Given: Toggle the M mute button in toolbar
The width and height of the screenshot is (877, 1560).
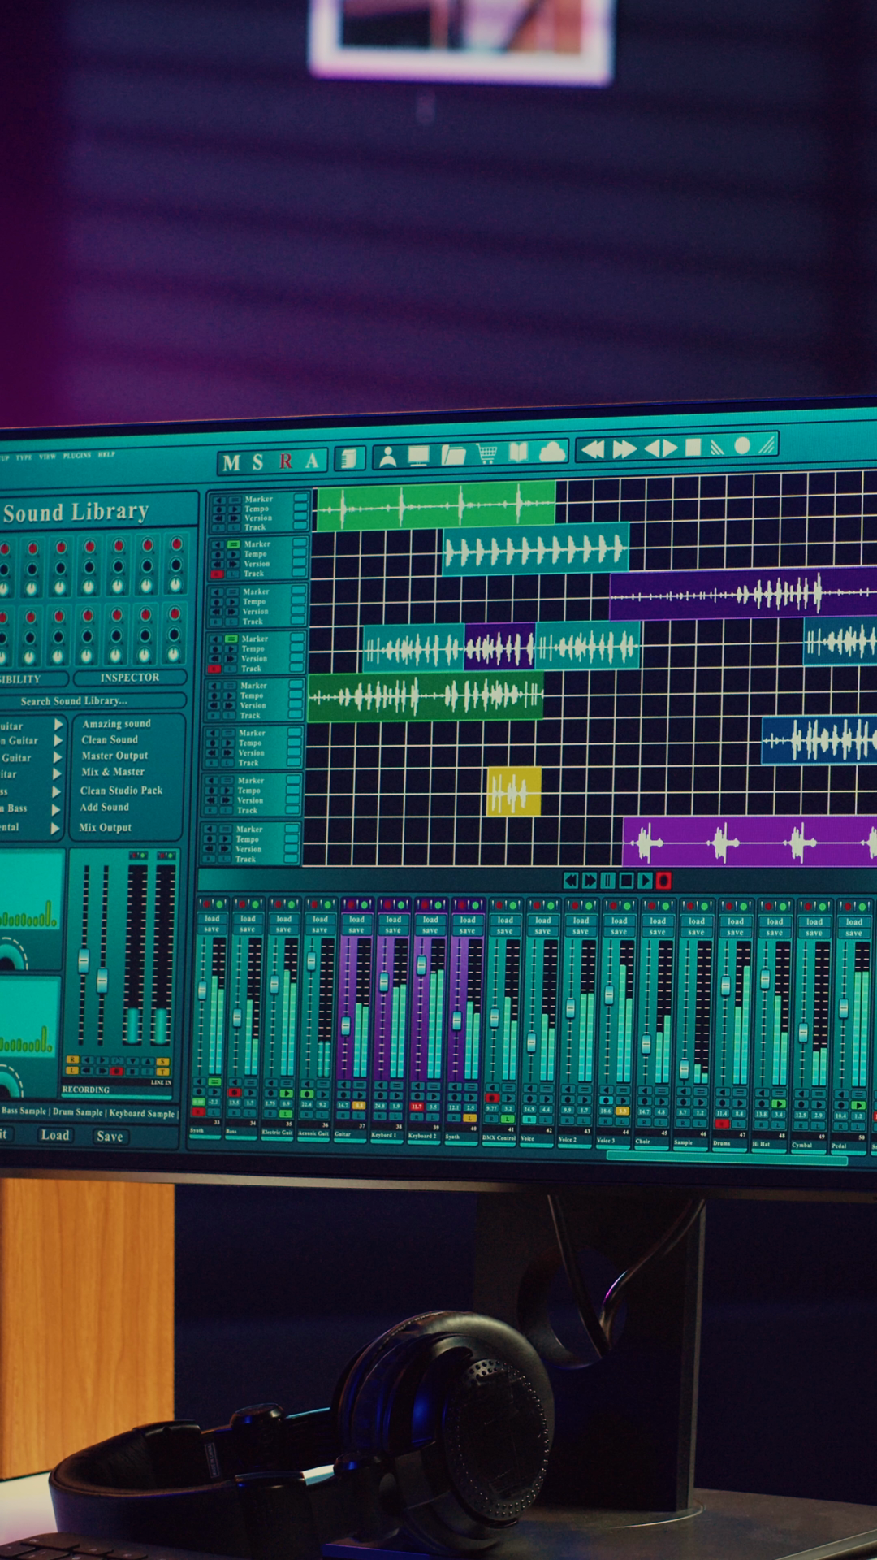Looking at the screenshot, I should (231, 463).
